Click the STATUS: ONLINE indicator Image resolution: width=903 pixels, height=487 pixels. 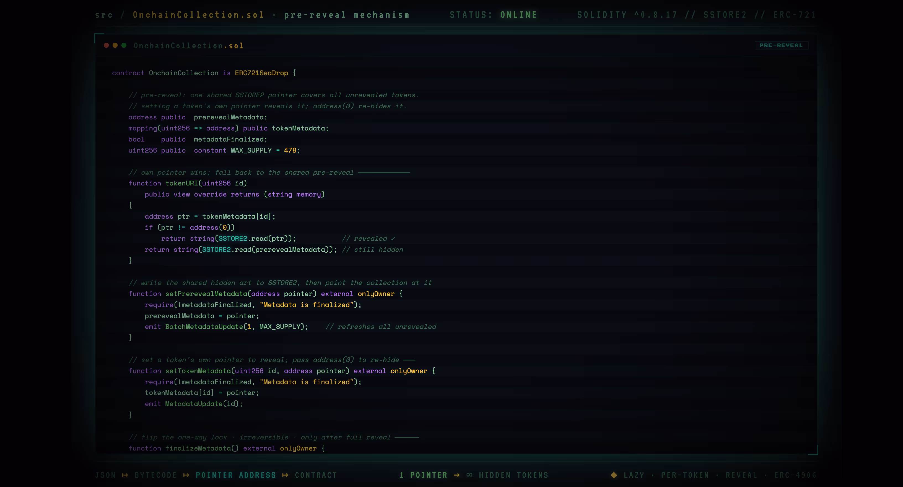pos(493,15)
